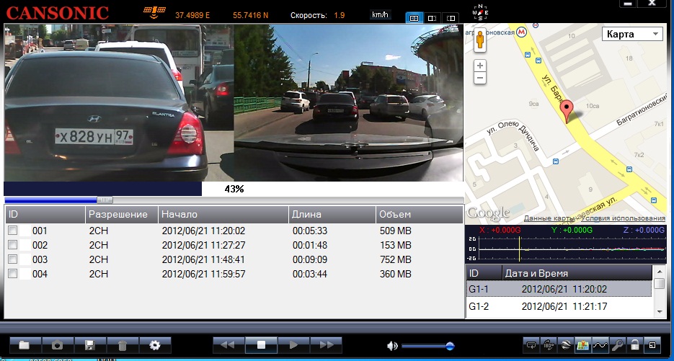The height and width of the screenshot is (361, 674).
Task: Toggle the G-sensor graph wave icon
Action: [x=602, y=345]
